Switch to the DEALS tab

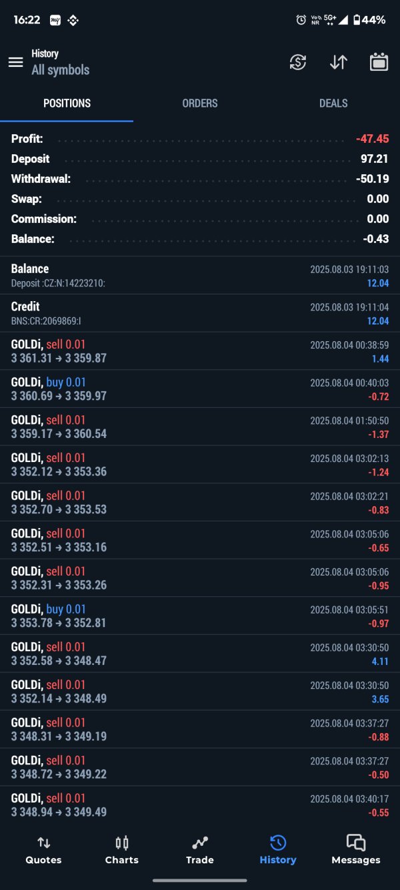[333, 103]
